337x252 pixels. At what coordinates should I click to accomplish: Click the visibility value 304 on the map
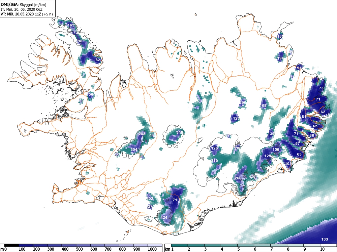134,150
